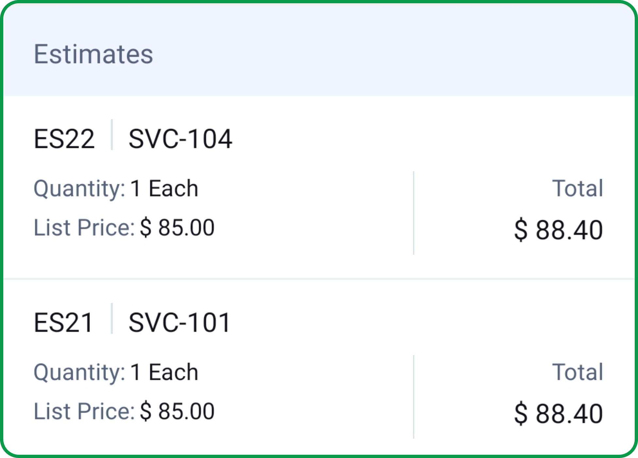
Task: Click the separator between ES21 and SVC-101
Action: (x=112, y=319)
